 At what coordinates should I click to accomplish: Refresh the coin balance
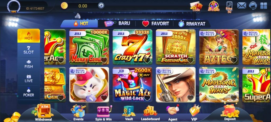tap(101, 6)
